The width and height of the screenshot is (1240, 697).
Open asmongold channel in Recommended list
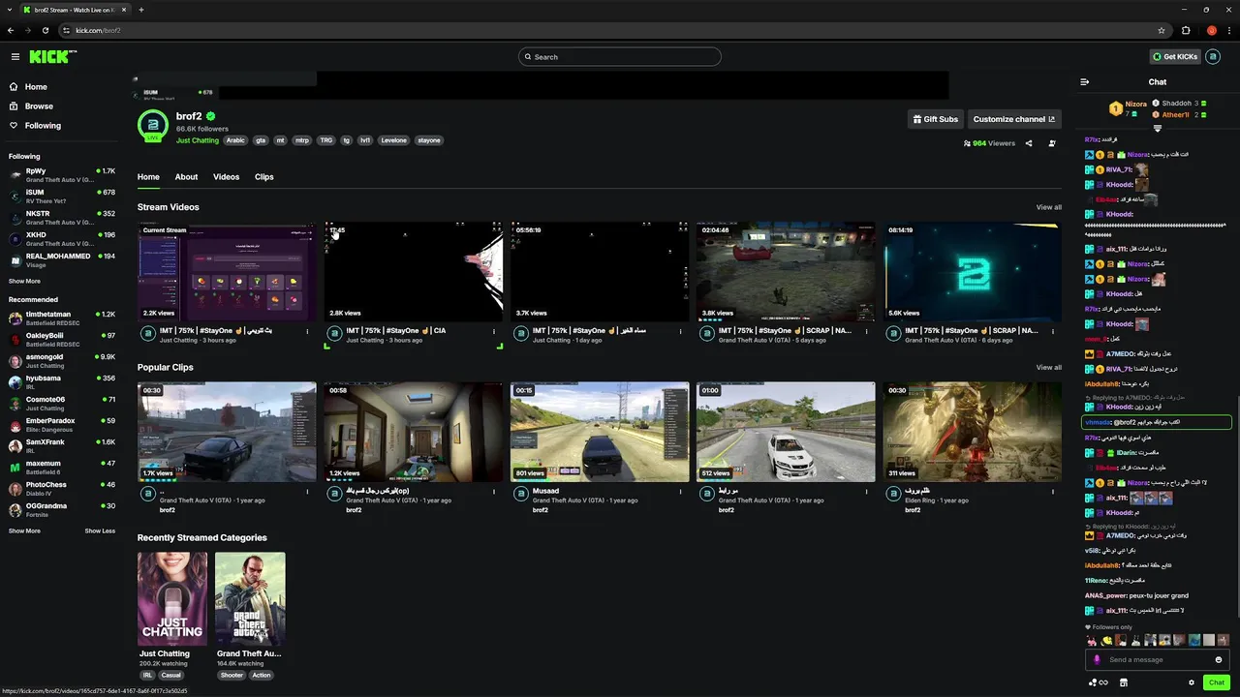pyautogui.click(x=62, y=361)
